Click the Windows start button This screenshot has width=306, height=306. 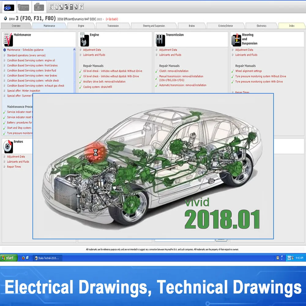(9, 258)
